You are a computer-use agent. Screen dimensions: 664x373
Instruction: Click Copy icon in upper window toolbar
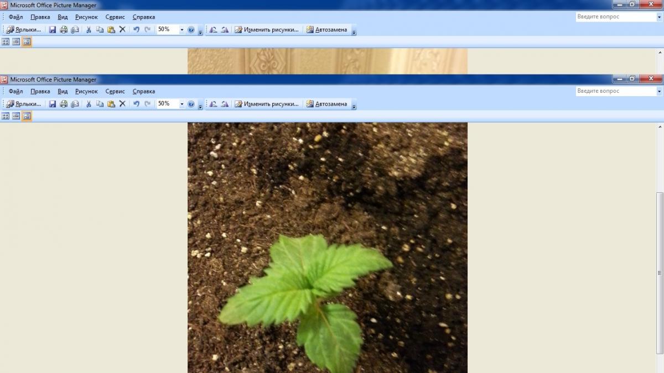pyautogui.click(x=100, y=30)
